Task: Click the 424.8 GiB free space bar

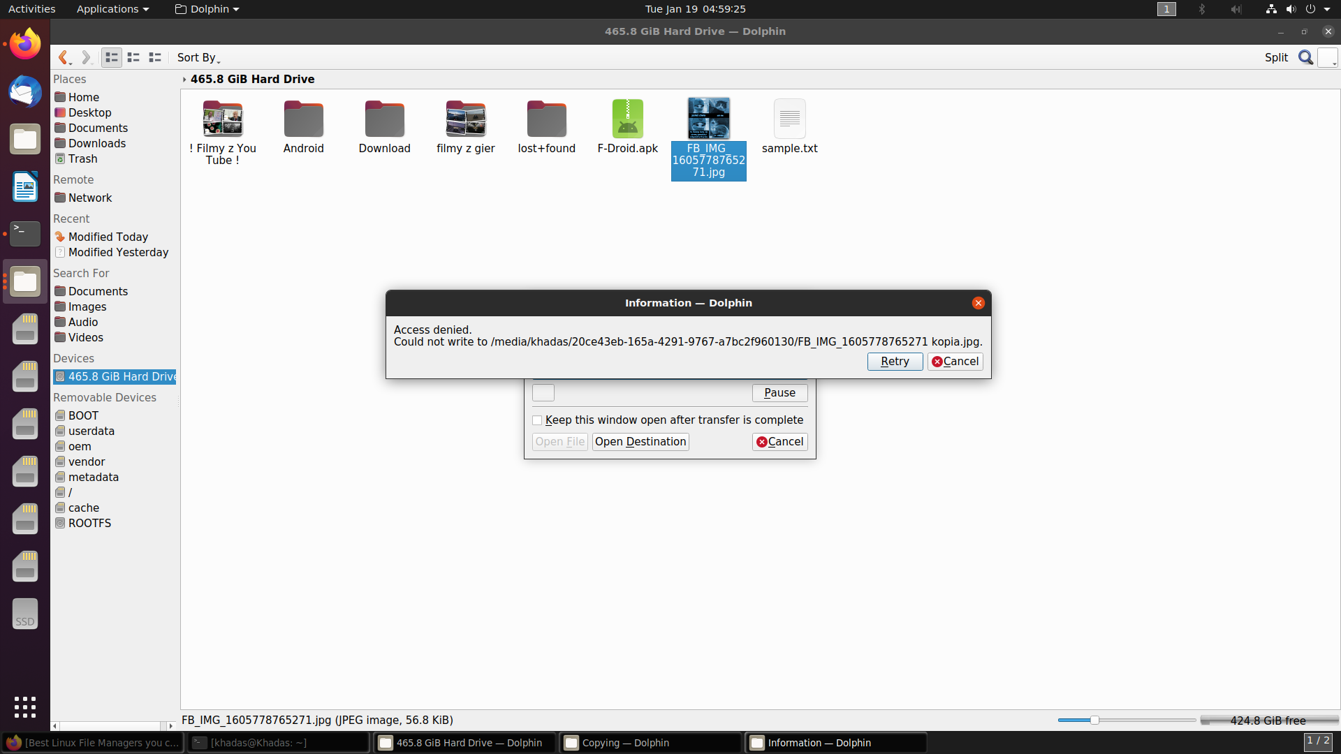Action: click(x=1268, y=720)
